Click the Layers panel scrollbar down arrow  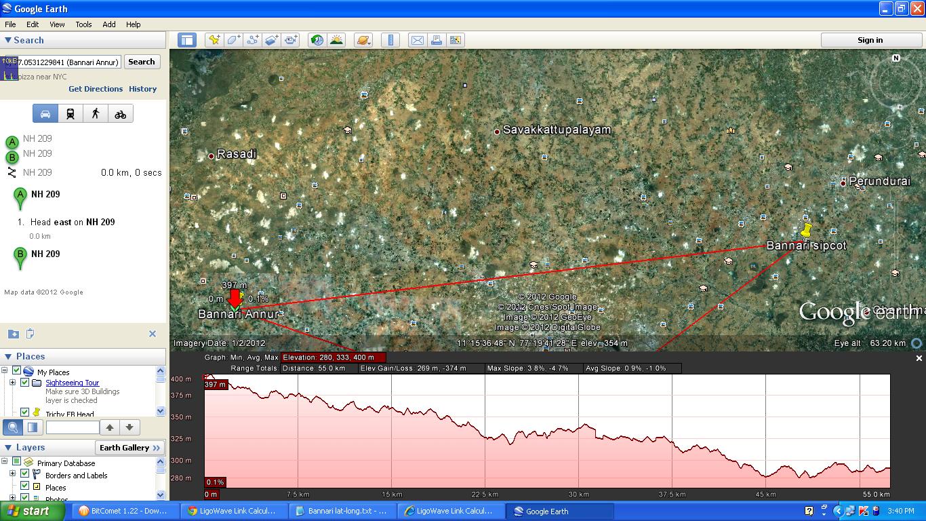coord(161,495)
